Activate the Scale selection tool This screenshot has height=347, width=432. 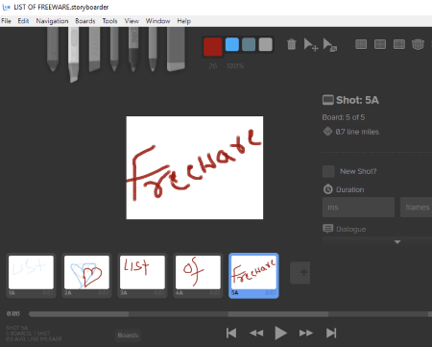point(330,44)
